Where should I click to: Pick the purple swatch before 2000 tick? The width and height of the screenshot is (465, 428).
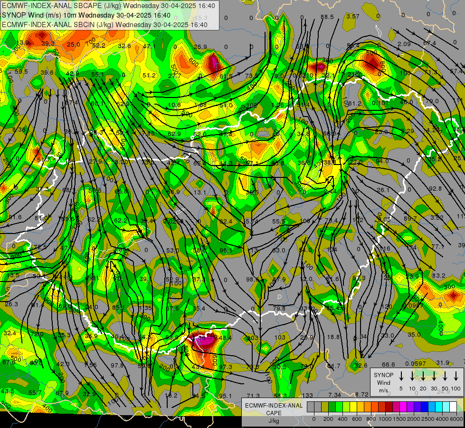(x=411, y=407)
